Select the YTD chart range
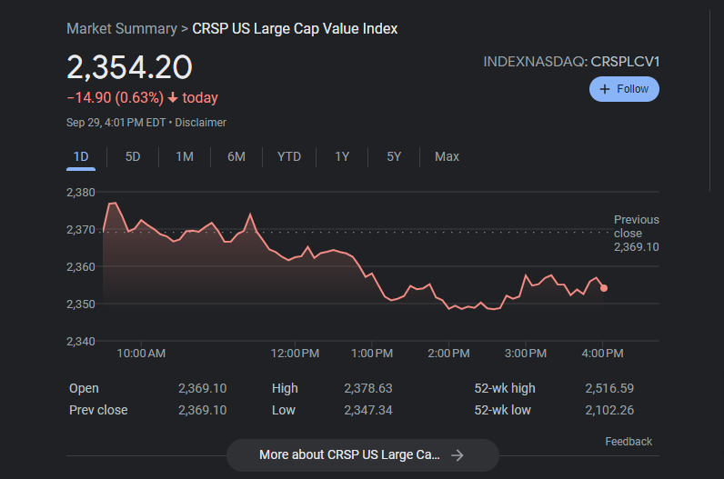 click(x=289, y=157)
